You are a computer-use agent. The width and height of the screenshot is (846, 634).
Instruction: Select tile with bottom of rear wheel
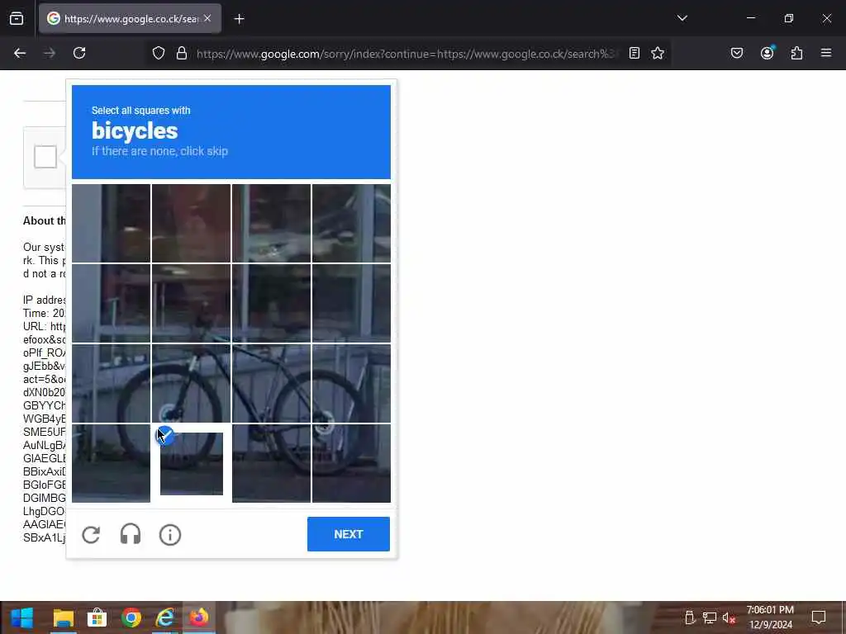point(351,464)
